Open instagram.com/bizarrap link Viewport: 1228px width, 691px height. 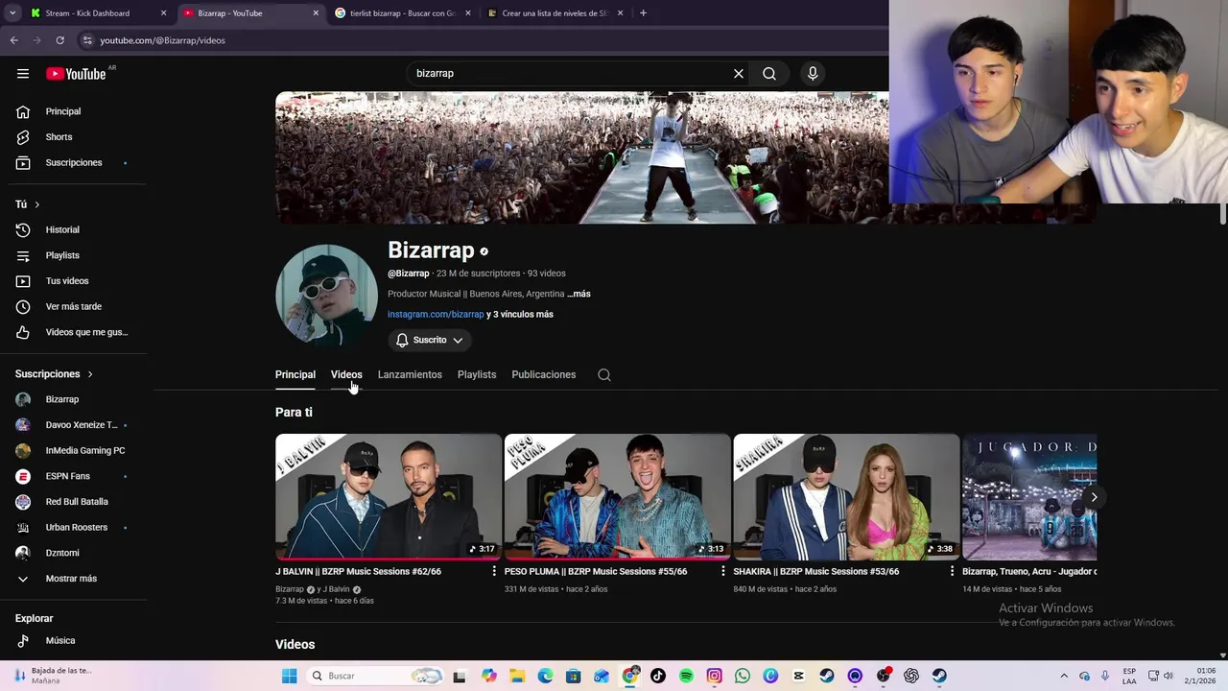436,314
